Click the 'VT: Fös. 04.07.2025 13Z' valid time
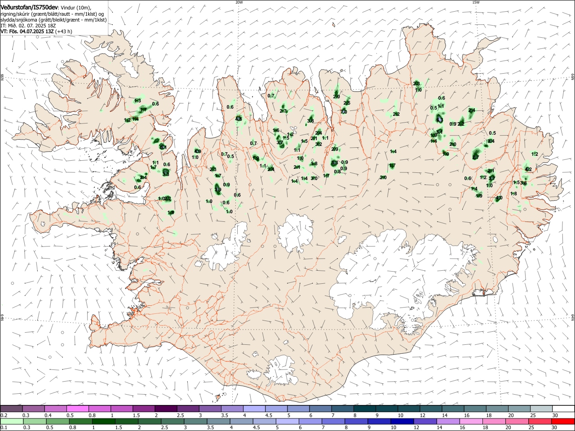Image resolution: width=575 pixels, height=431 pixels. pyautogui.click(x=27, y=31)
